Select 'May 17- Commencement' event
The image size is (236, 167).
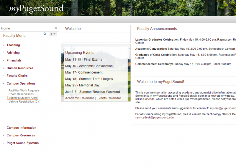click(84, 72)
